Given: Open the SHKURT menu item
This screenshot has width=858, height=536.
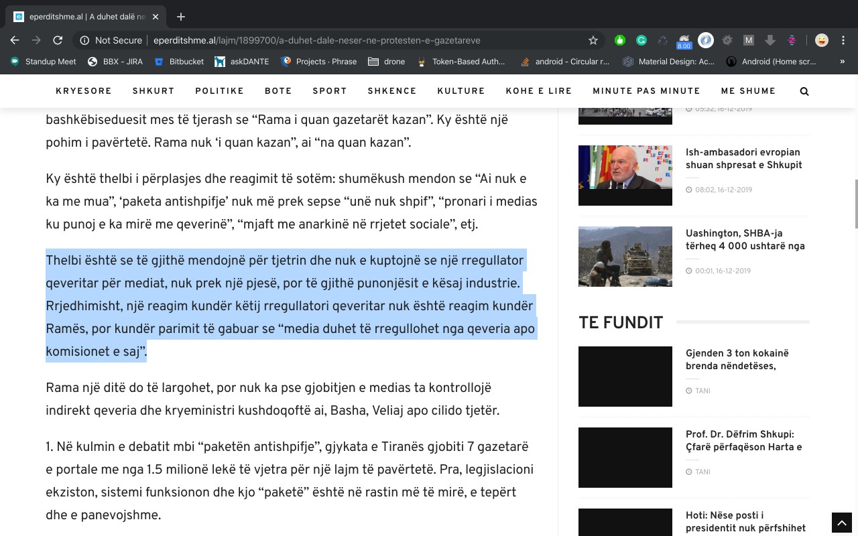Looking at the screenshot, I should [154, 91].
